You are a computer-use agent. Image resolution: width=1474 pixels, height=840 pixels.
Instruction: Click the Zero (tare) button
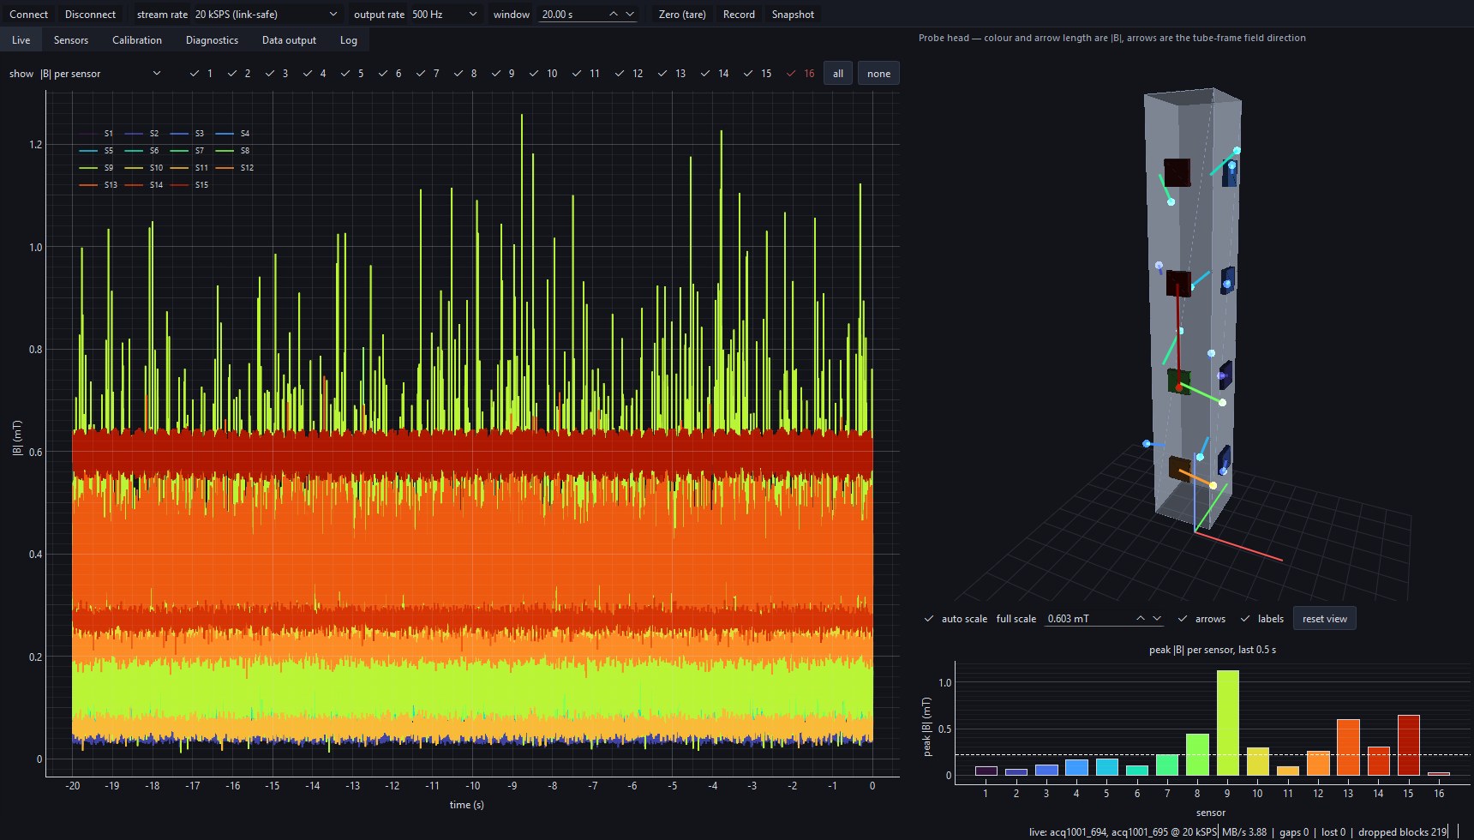pyautogui.click(x=682, y=15)
